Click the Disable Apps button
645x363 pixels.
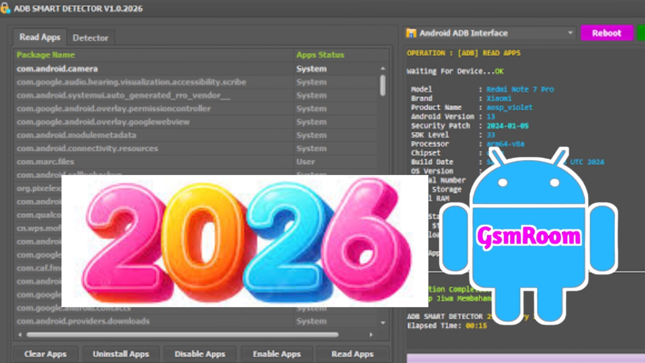click(200, 354)
